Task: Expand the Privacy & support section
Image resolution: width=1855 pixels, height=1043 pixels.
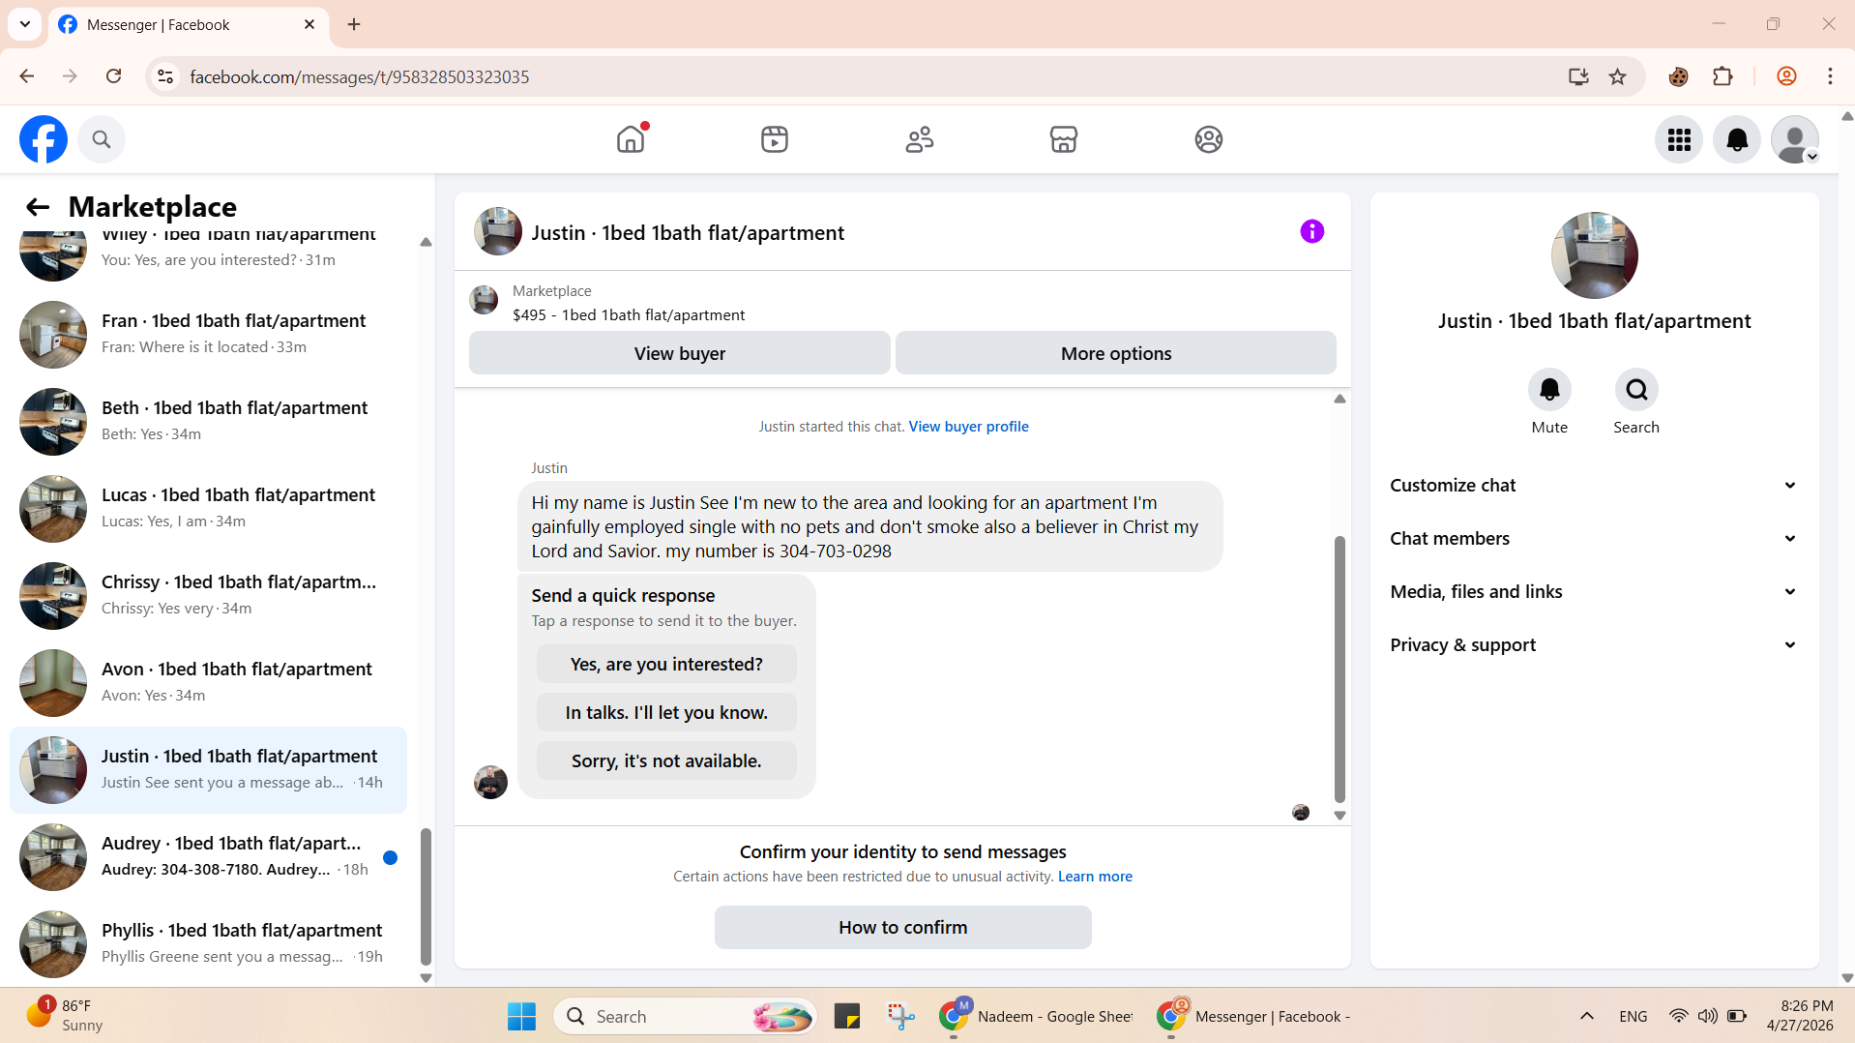Action: 1594,645
